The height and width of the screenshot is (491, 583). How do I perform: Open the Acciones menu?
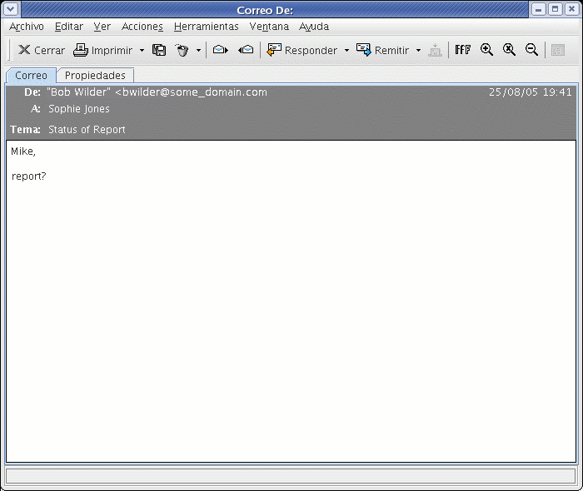(x=142, y=27)
